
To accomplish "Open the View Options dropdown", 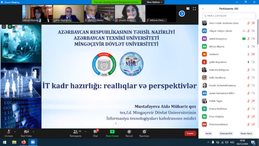I will 154,2.
